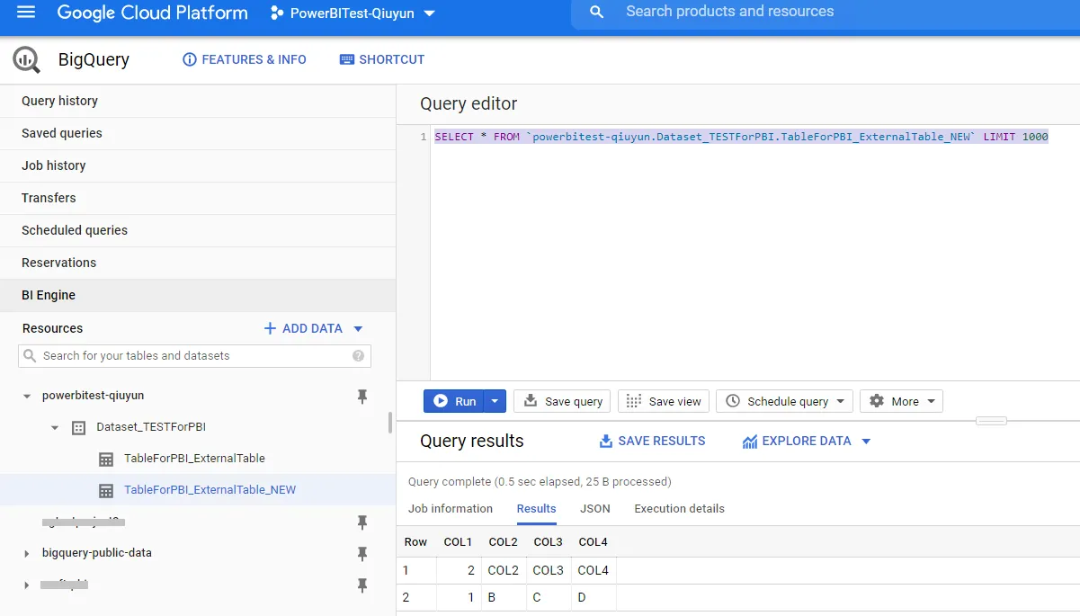Click into the query editor SQL line

coord(741,137)
